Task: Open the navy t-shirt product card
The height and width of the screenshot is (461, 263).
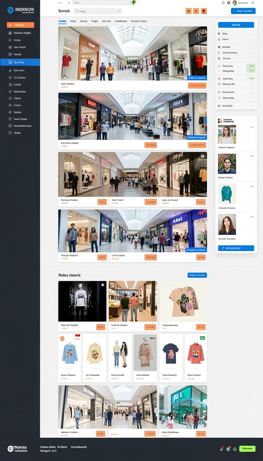Action: (171, 358)
